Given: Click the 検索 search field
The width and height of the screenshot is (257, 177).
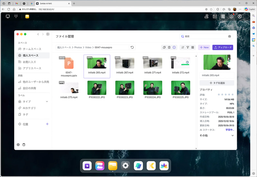Looking at the screenshot, I should click(x=206, y=36).
